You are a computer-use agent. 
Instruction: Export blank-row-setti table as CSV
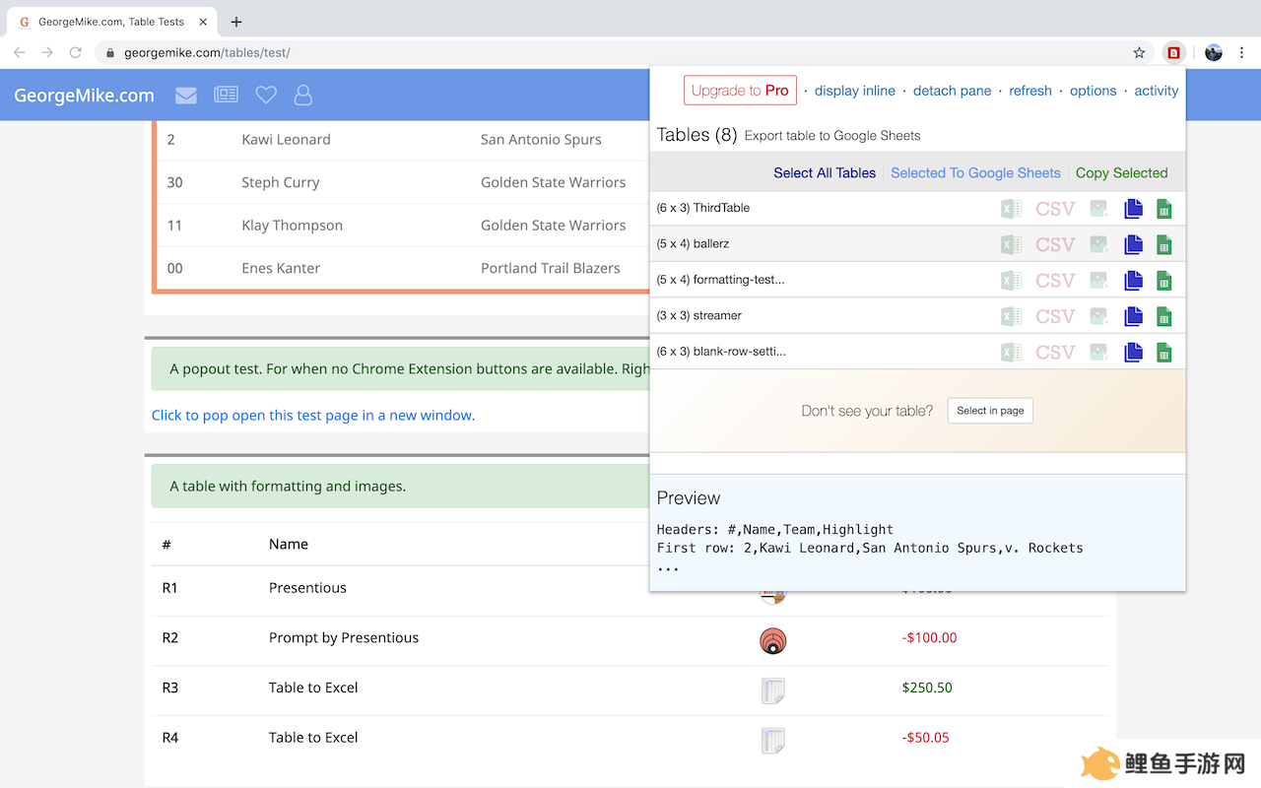(x=1055, y=352)
